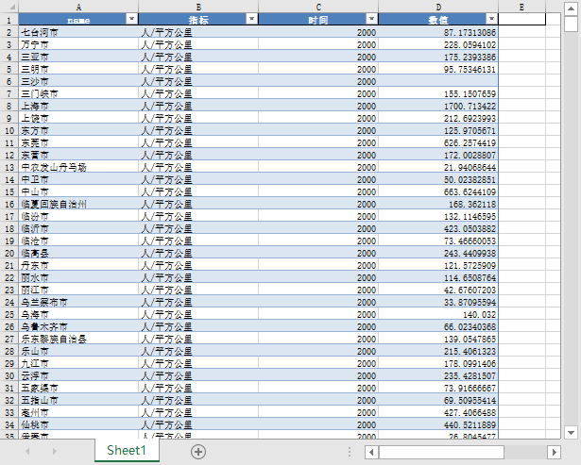The width and height of the screenshot is (581, 465).
Task: Open the name column filter dropdown
Action: coord(131,19)
